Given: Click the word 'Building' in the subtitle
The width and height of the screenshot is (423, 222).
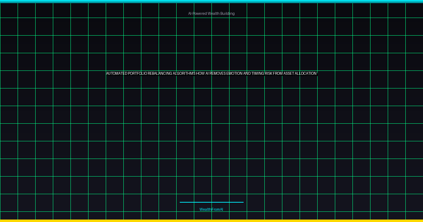Looking at the screenshot, I should coord(227,13).
